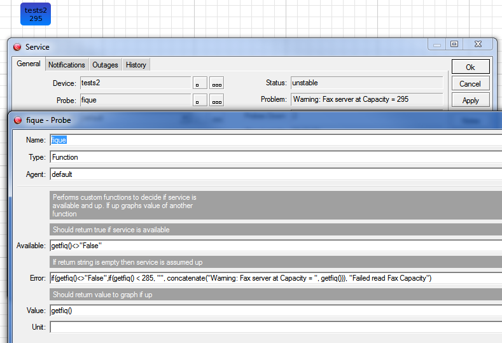This screenshot has height=343, width=502.
Task: Click the Service window title bar text
Action: tap(38, 47)
